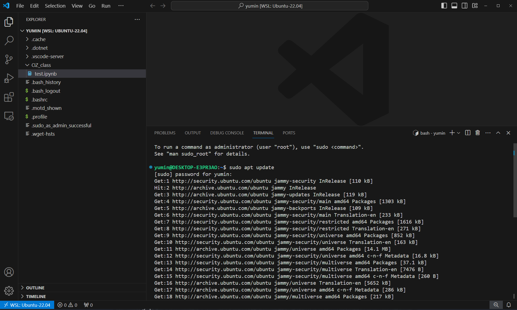Collapse the OZ_class folder
Viewport: 517px width, 310px height.
click(x=82, y=65)
